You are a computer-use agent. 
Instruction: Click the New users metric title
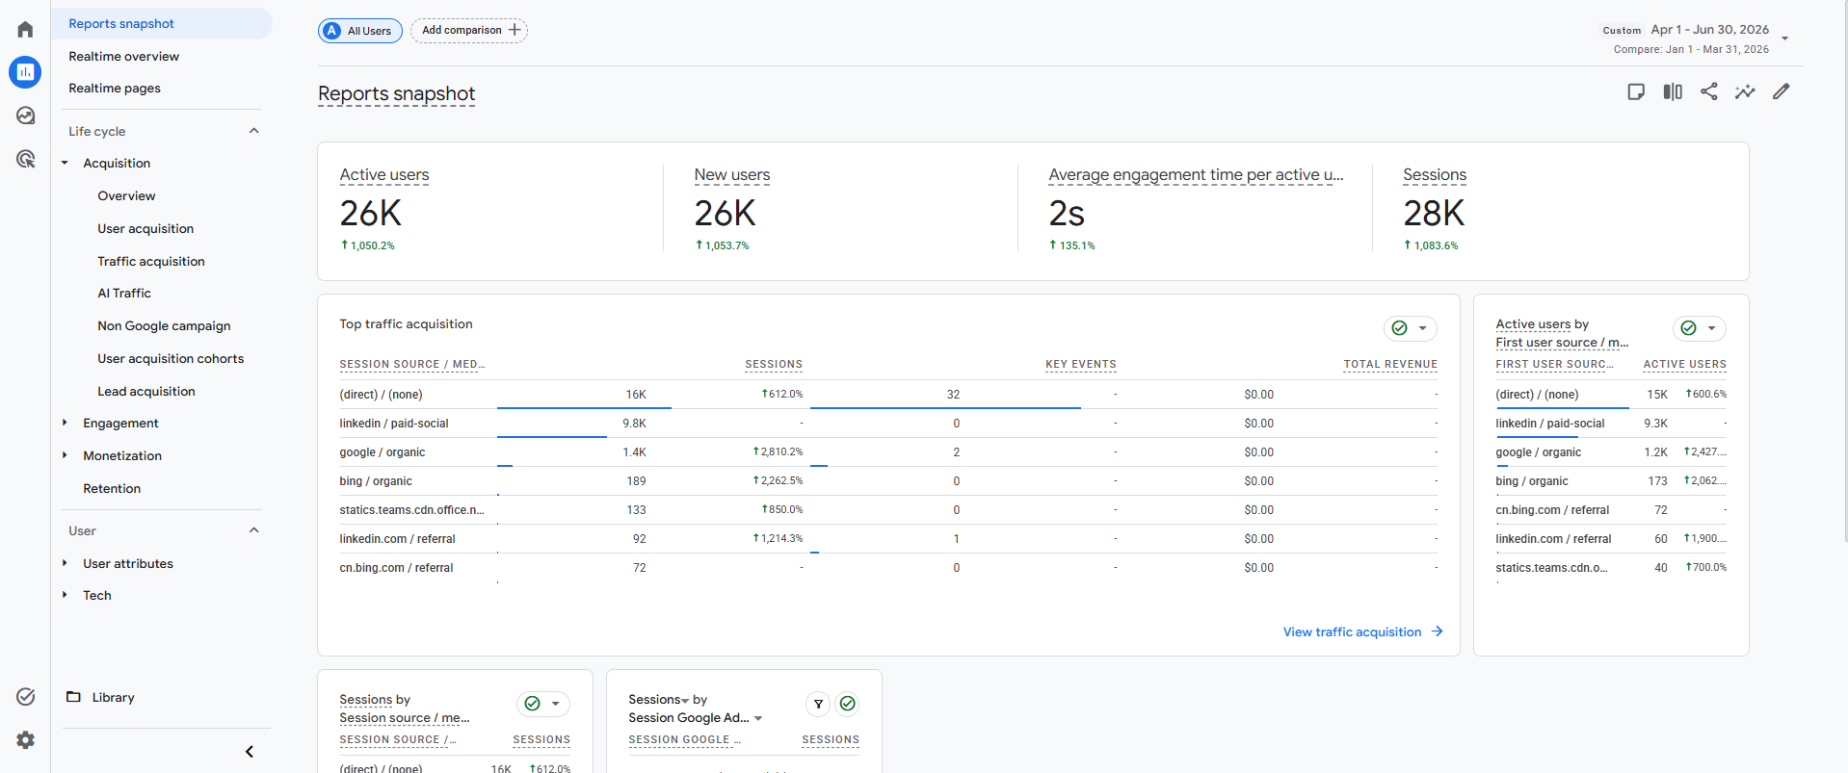[732, 175]
